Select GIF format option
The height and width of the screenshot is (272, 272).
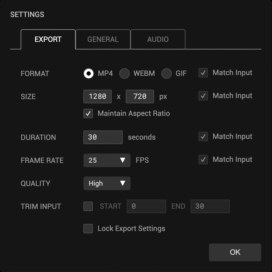point(166,73)
